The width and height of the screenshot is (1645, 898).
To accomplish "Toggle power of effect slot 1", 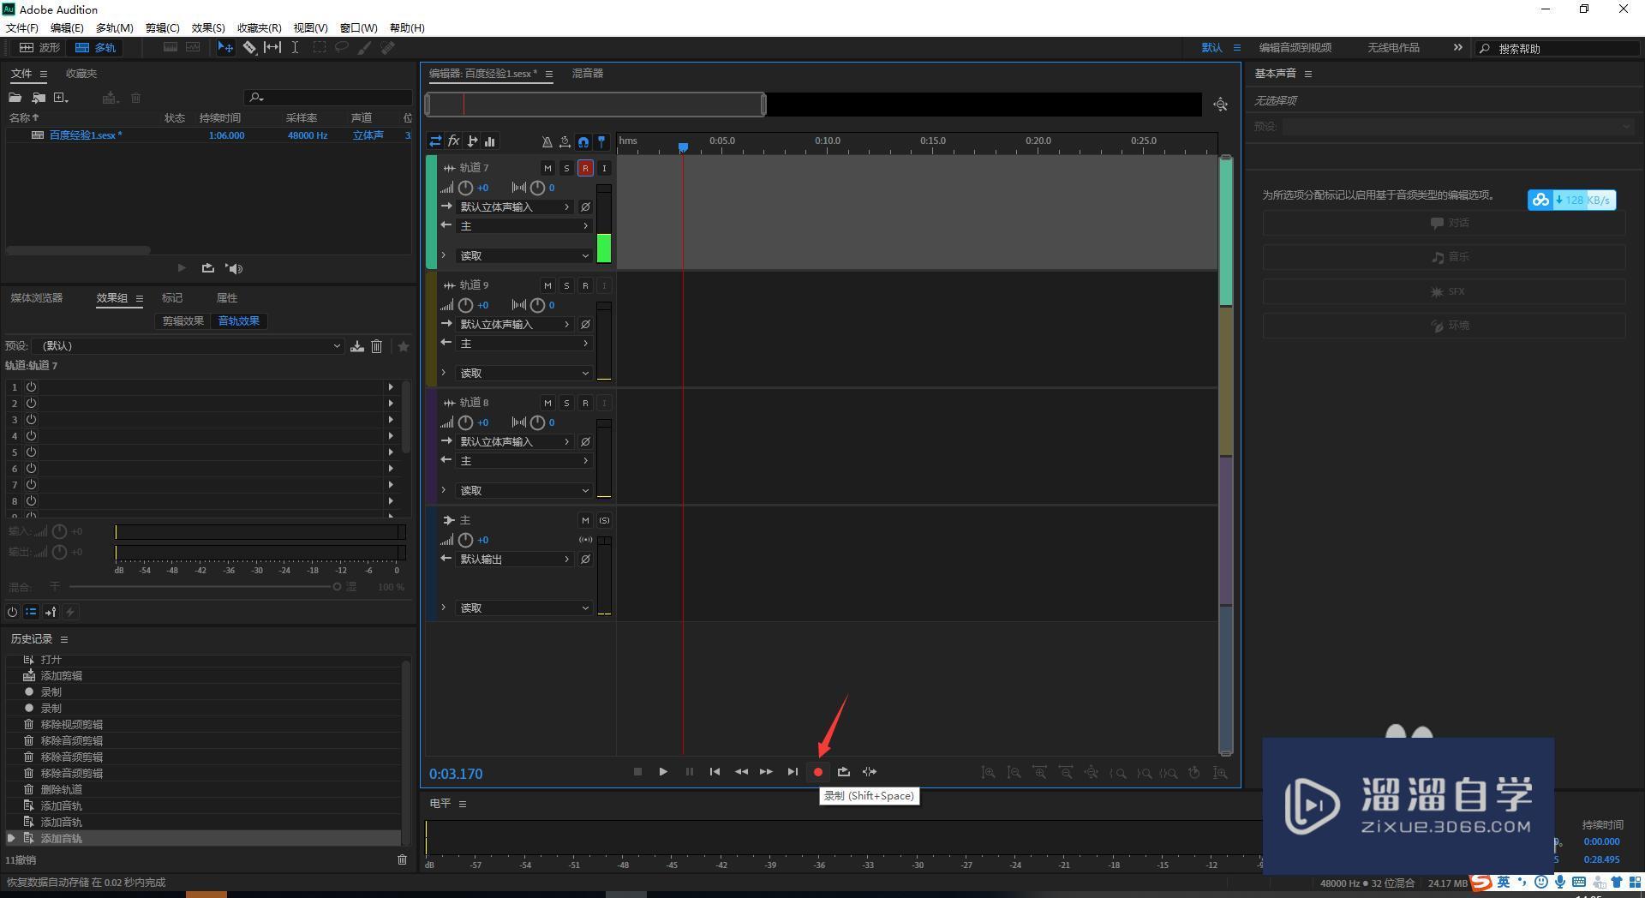I will (x=31, y=387).
